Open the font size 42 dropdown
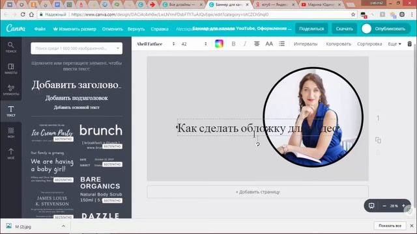Screen dimensions: 417x234 (194, 44)
